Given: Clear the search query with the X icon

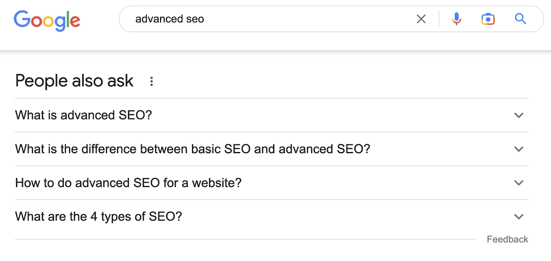Looking at the screenshot, I should (421, 19).
